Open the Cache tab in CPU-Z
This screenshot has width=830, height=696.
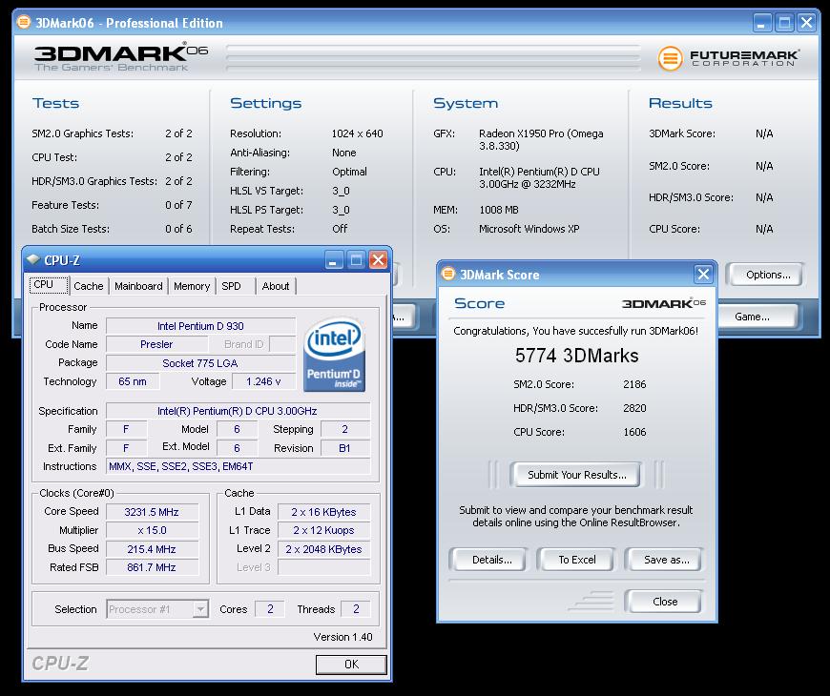(x=89, y=286)
